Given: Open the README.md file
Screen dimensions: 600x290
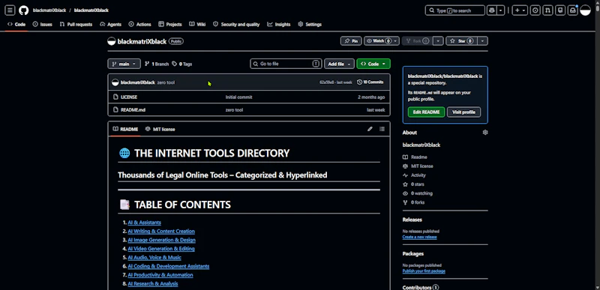Looking at the screenshot, I should tap(133, 109).
